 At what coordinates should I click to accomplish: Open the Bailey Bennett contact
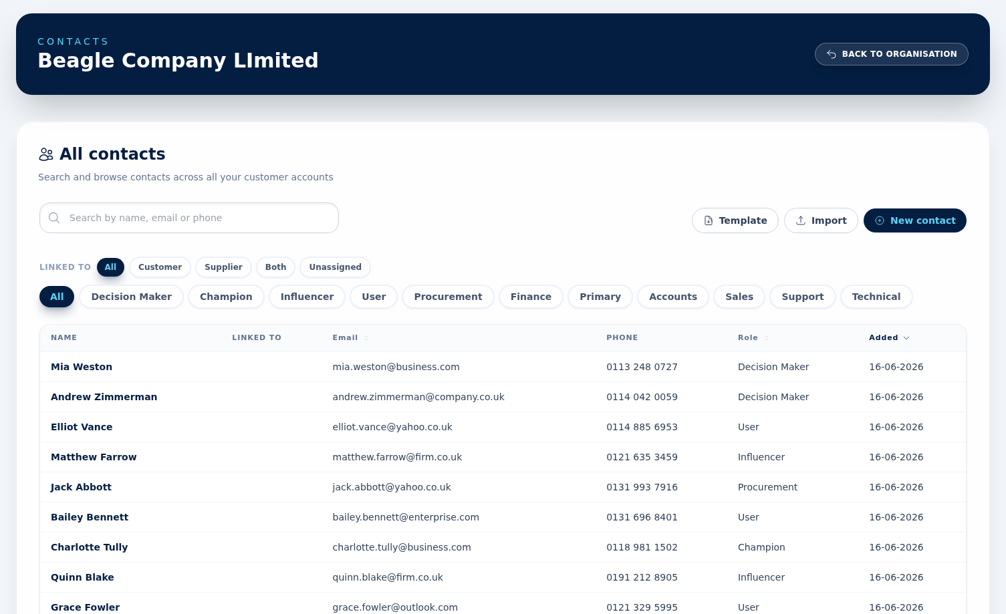(x=90, y=517)
